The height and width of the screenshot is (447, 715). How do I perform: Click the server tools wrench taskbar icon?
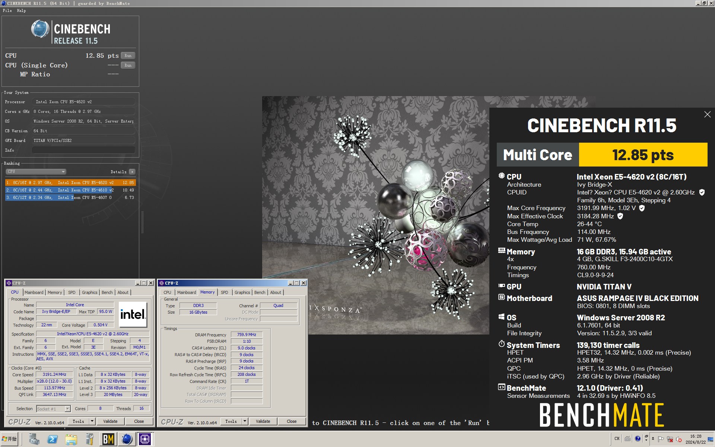(89, 440)
